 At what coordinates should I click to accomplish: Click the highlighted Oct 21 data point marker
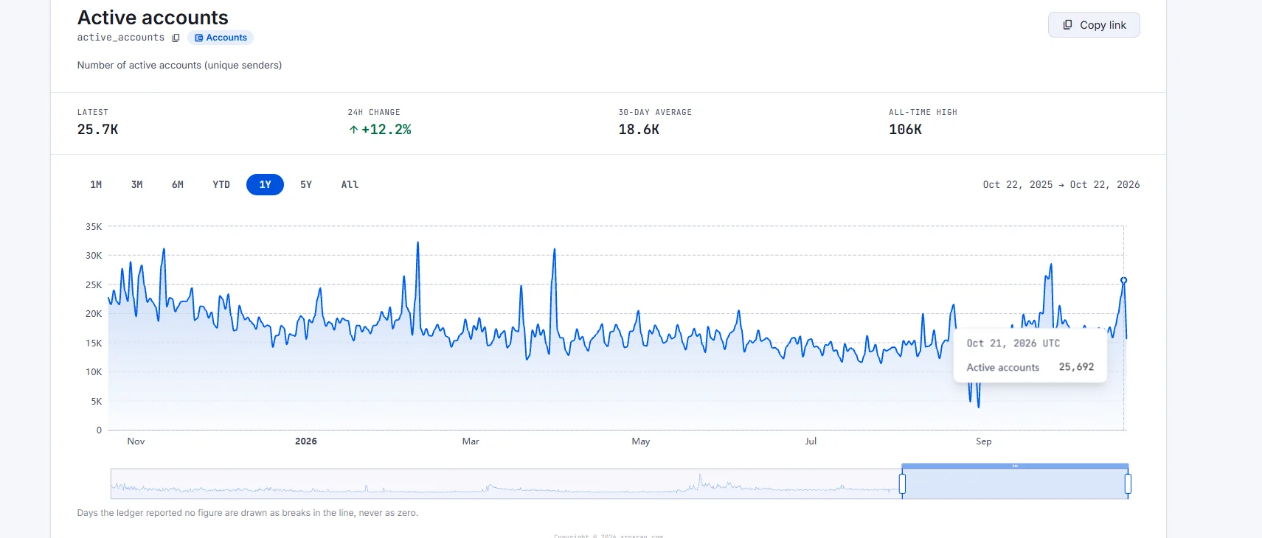click(1123, 280)
